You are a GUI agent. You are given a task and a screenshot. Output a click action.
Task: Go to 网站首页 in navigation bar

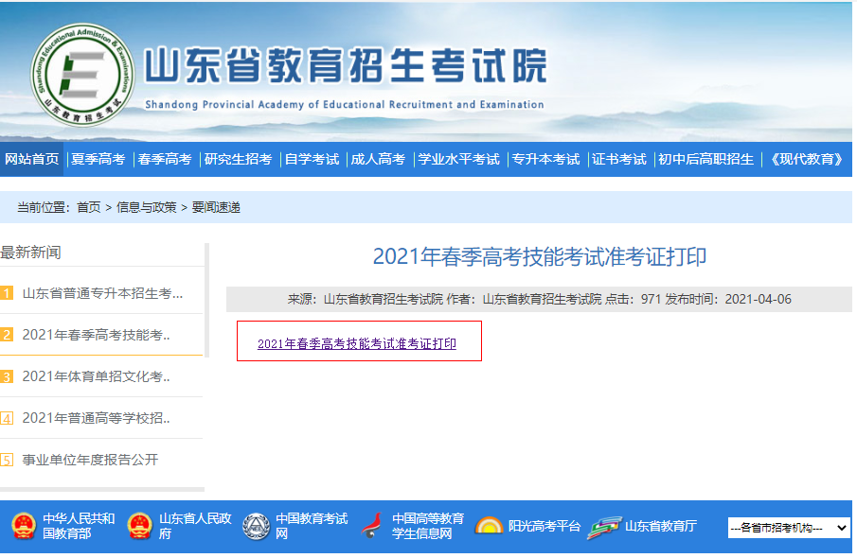point(31,159)
